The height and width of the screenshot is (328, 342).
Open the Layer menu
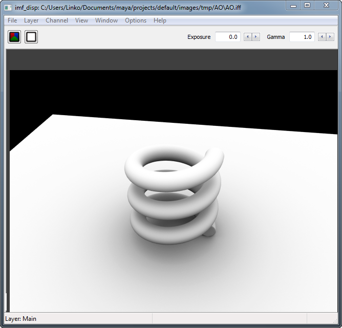(31, 20)
